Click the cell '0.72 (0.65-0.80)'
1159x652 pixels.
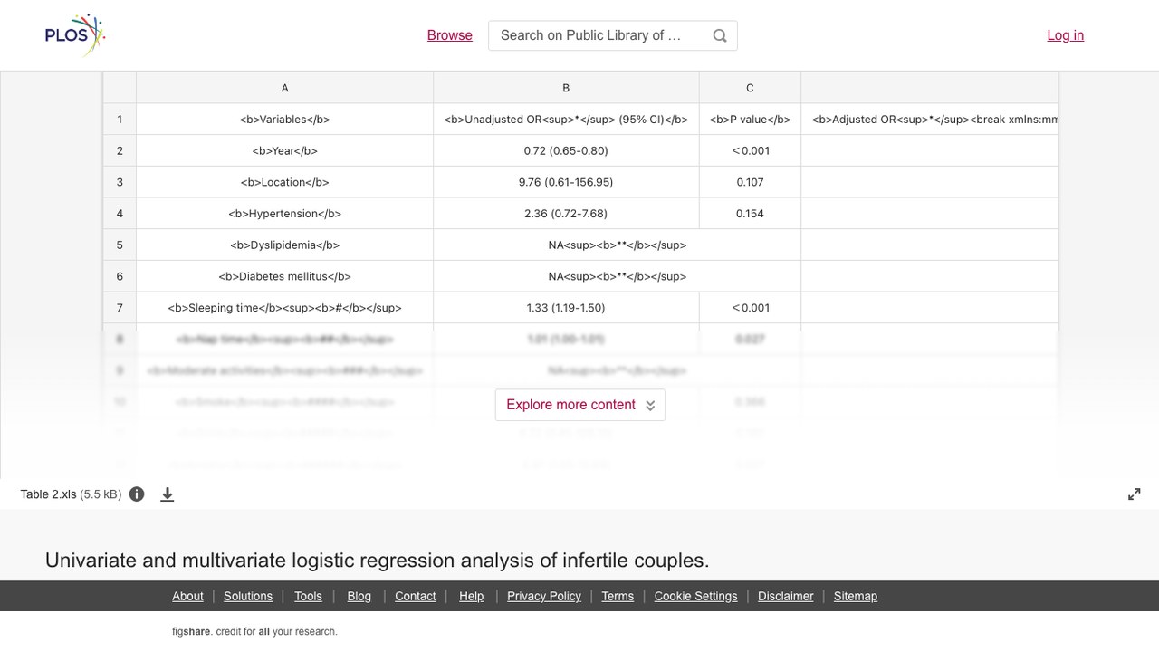tap(566, 151)
